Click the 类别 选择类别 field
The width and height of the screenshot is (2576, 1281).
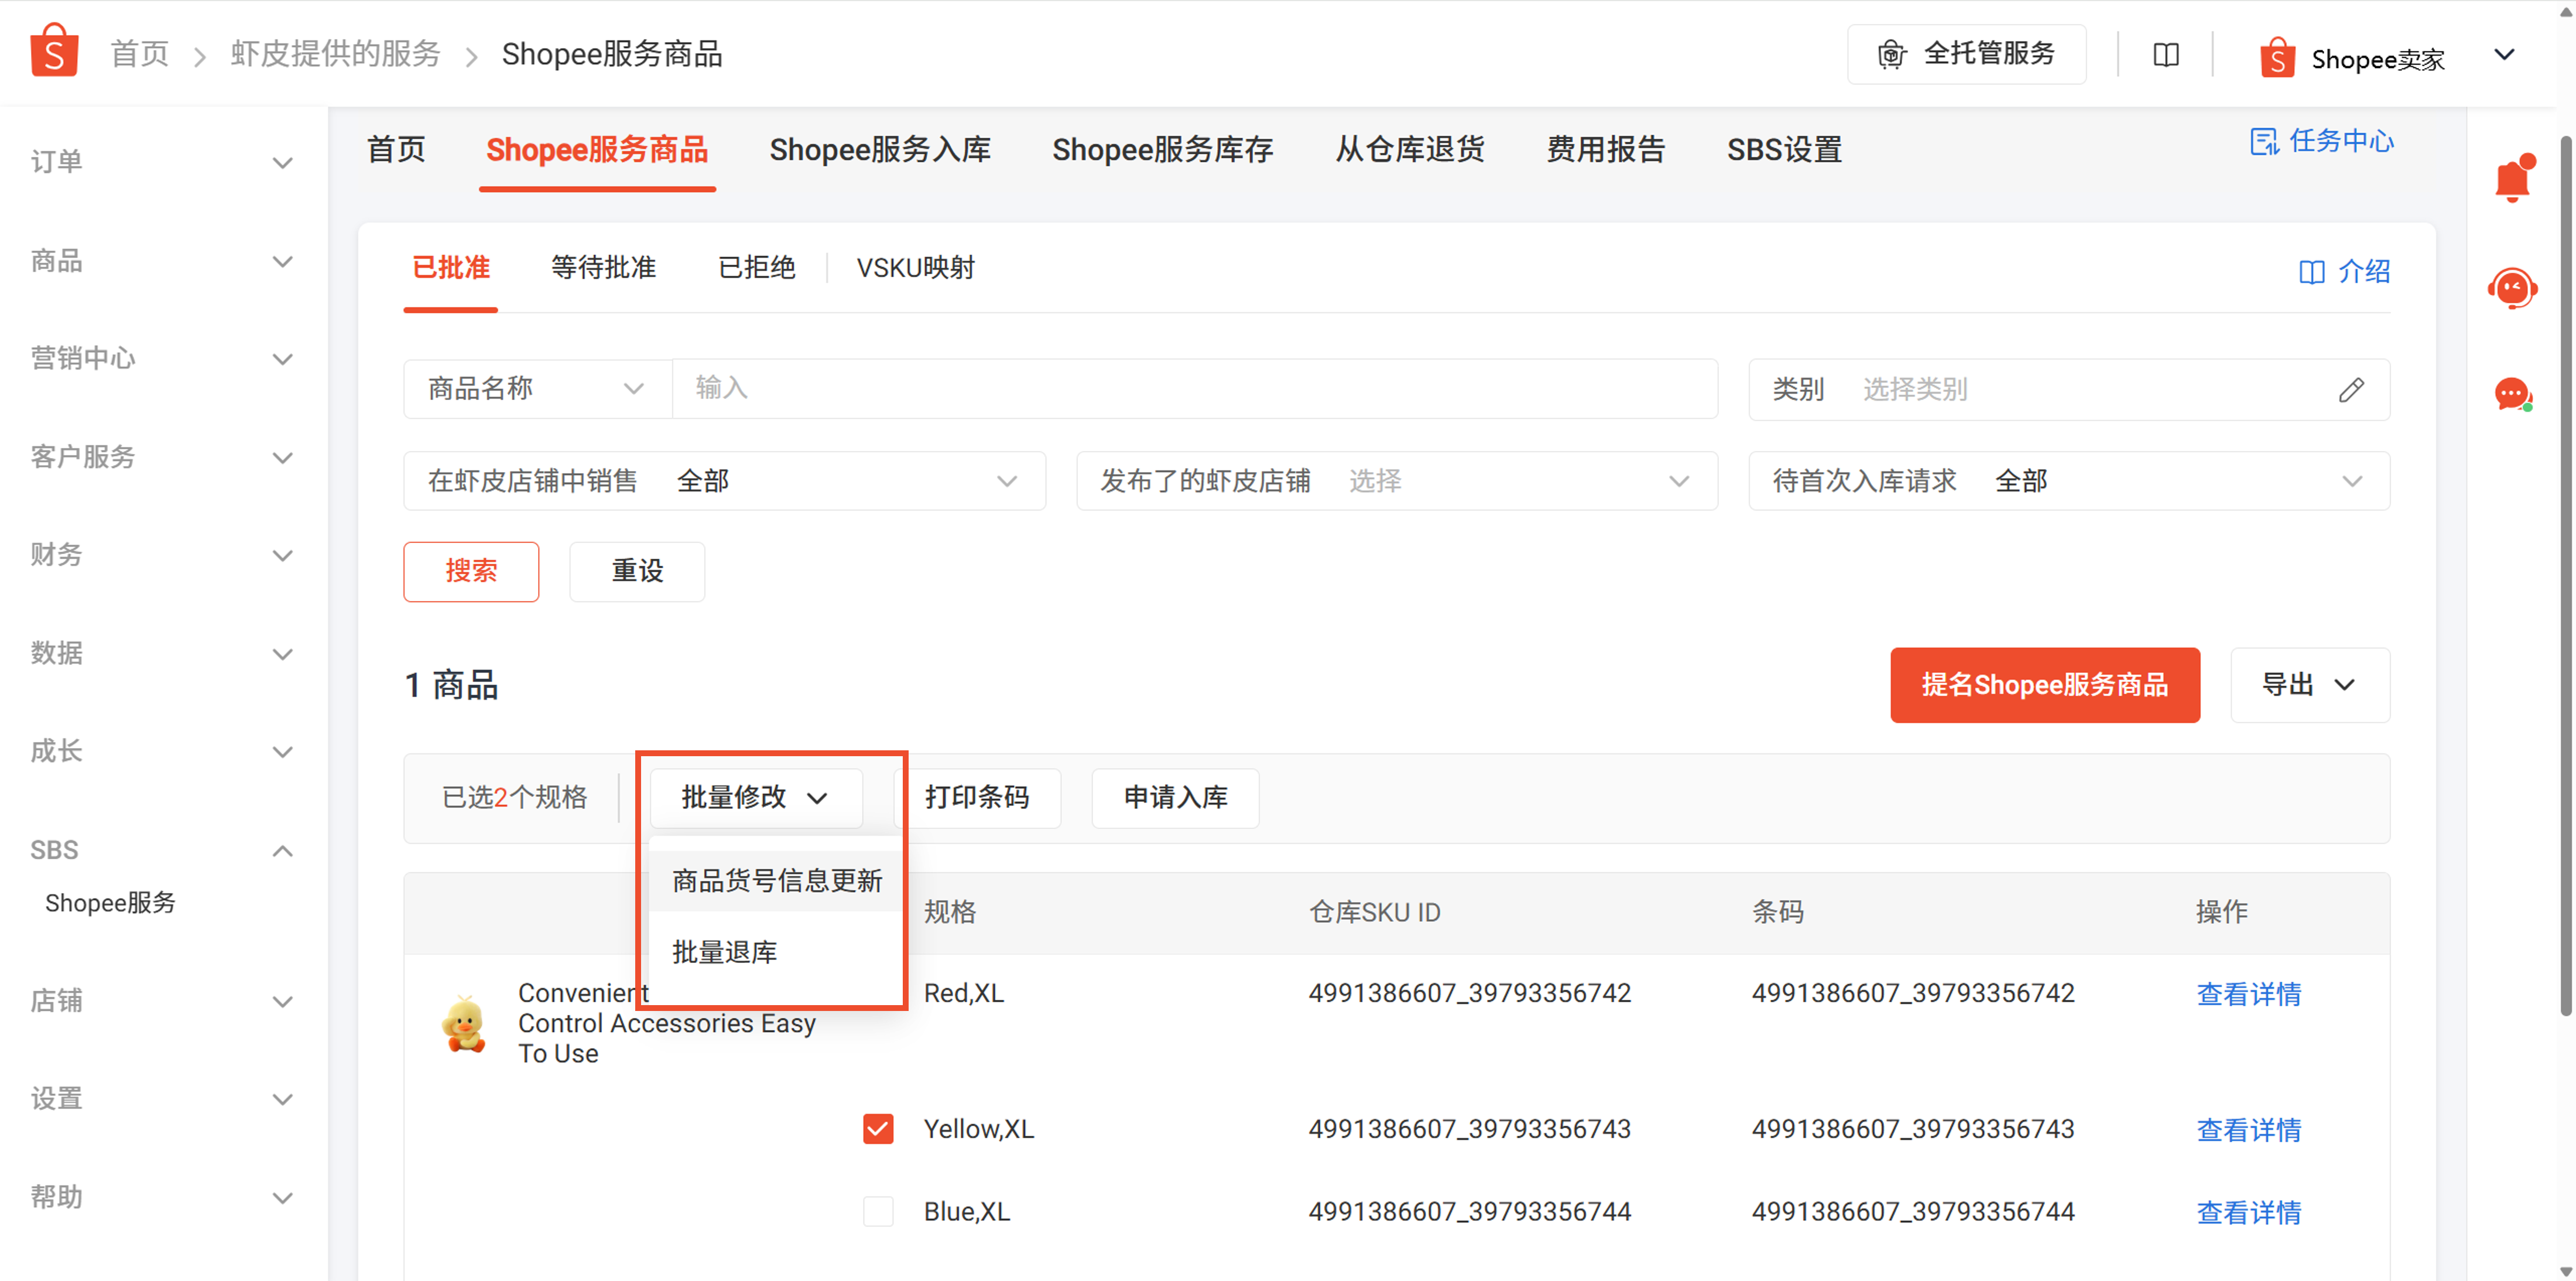[x=2069, y=390]
